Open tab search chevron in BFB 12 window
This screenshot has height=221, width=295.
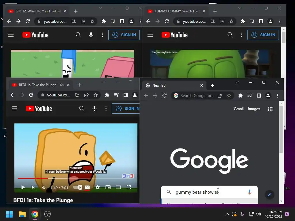tap(101, 8)
